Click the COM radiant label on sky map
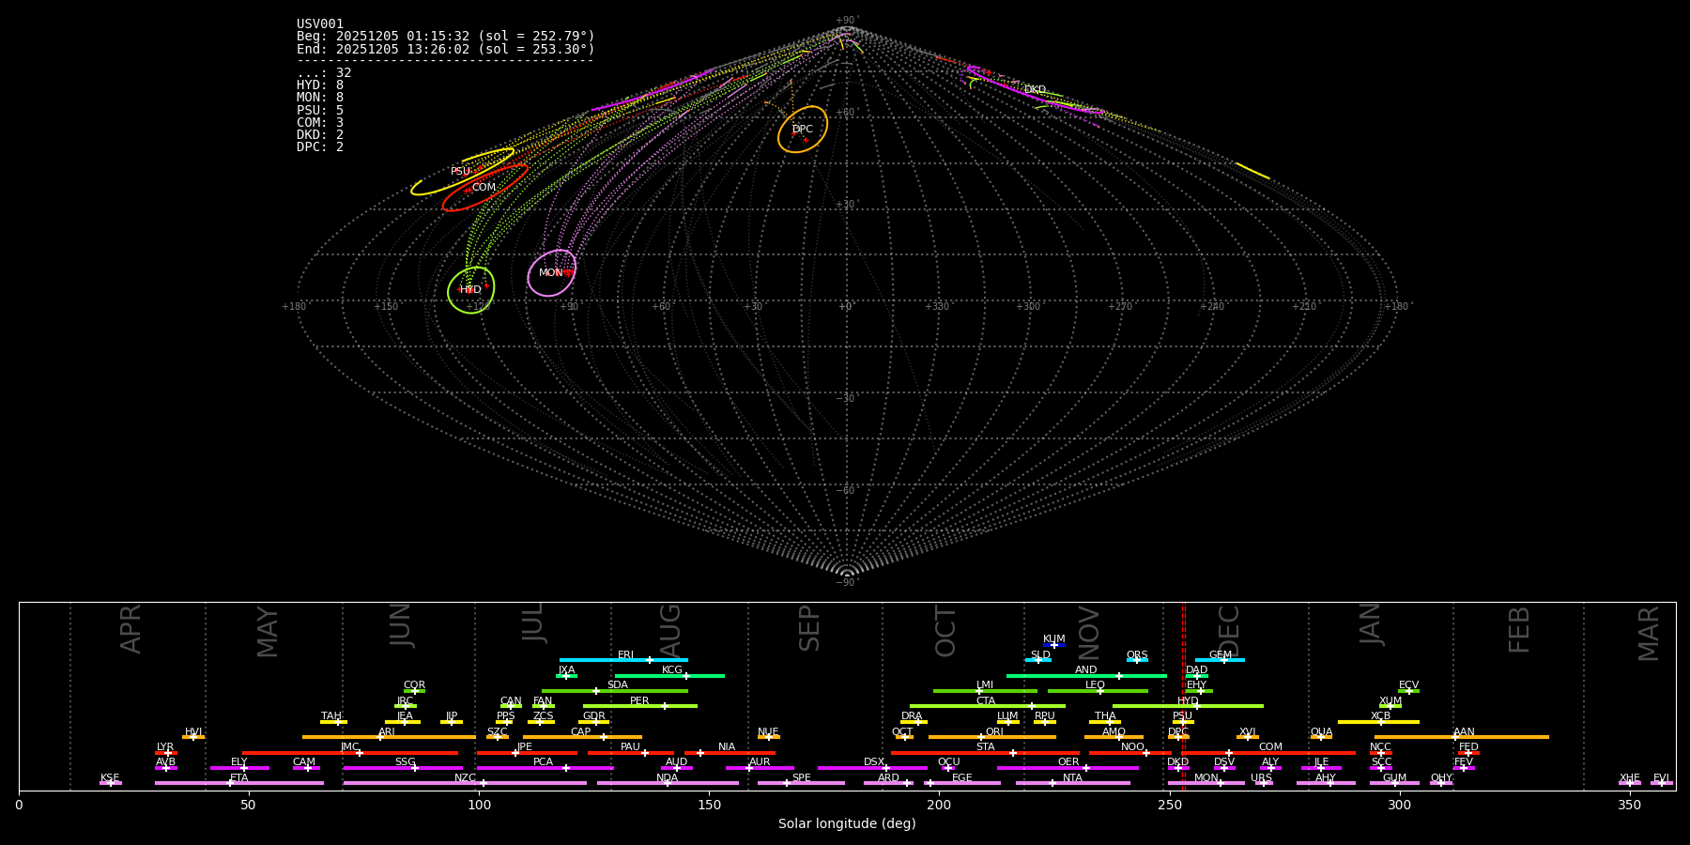This screenshot has height=845, width=1690. click(x=484, y=188)
